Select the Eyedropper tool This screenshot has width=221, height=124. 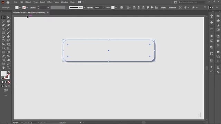(3, 56)
